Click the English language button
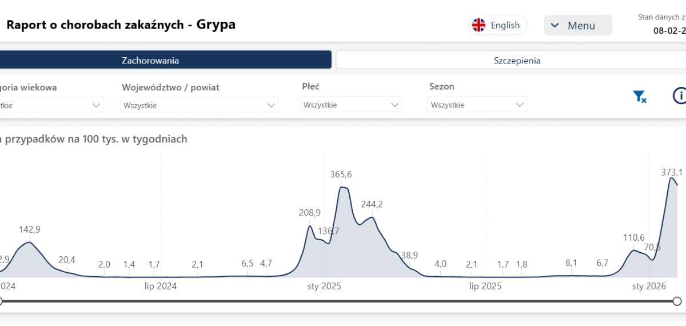 pos(498,25)
